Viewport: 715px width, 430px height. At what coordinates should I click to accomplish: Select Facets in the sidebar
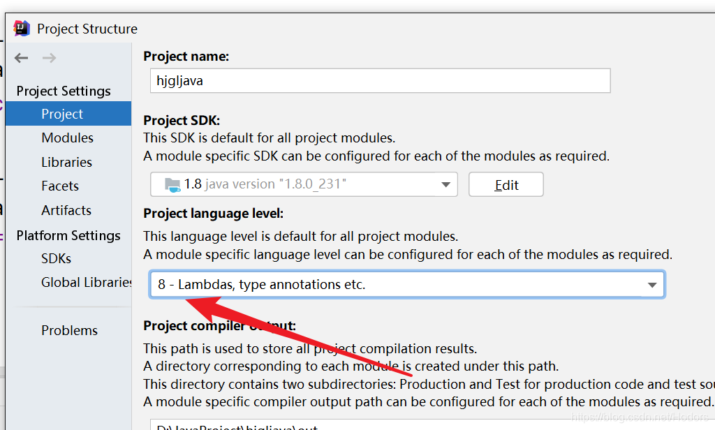click(x=59, y=186)
